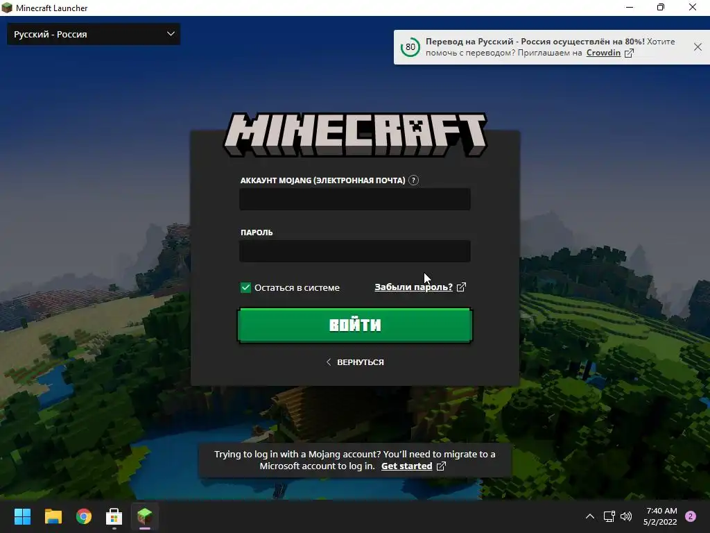Click the Minecraft Launcher taskbar icon
Image resolution: width=710 pixels, height=533 pixels.
pyautogui.click(x=145, y=516)
